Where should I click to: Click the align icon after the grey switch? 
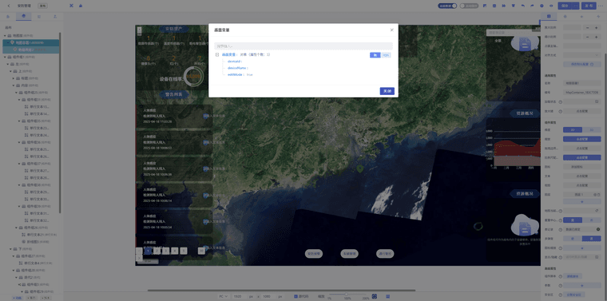click(485, 6)
